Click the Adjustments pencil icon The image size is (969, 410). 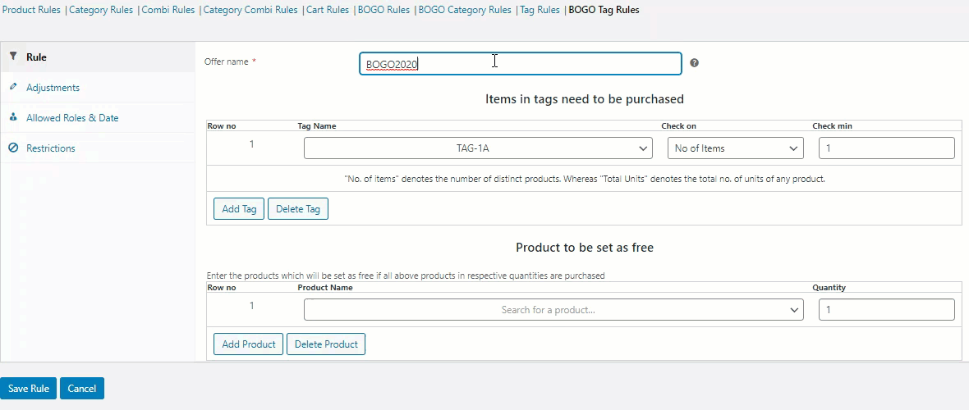click(x=13, y=87)
